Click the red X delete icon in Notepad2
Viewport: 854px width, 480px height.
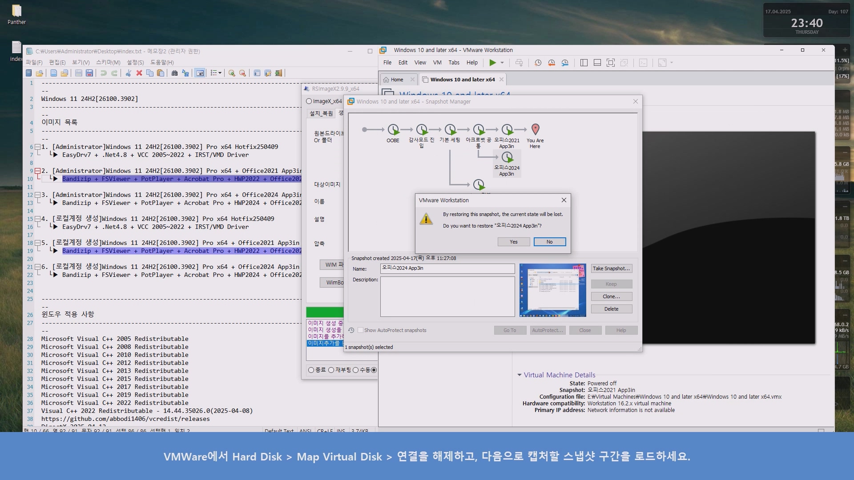pos(139,73)
